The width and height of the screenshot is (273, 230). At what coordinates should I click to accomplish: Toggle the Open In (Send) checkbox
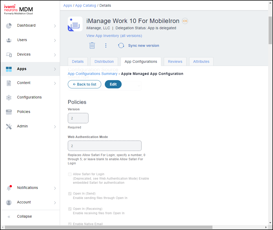[x=70, y=194]
